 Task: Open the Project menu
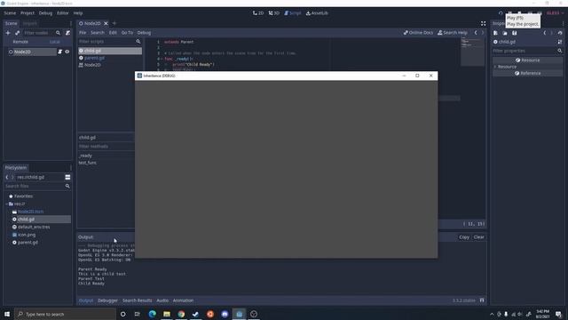pyautogui.click(x=28, y=13)
